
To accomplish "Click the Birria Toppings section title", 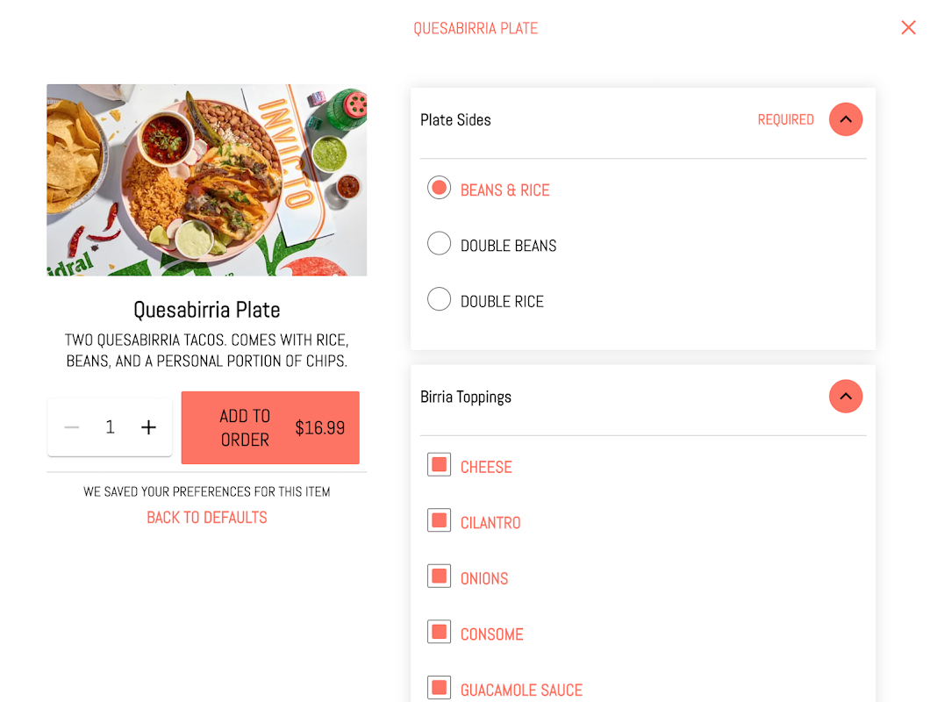I will 466,398.
